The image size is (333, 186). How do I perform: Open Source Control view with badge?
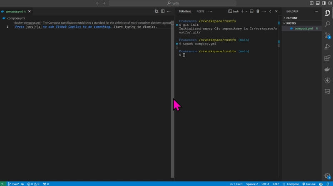tap(327, 35)
